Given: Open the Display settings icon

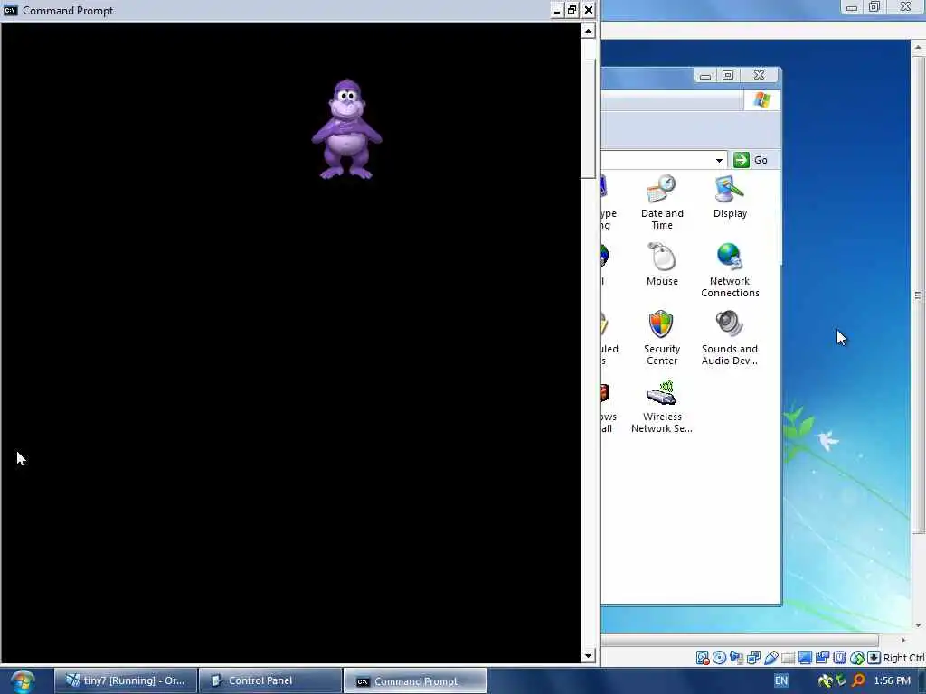Looking at the screenshot, I should pos(730,197).
